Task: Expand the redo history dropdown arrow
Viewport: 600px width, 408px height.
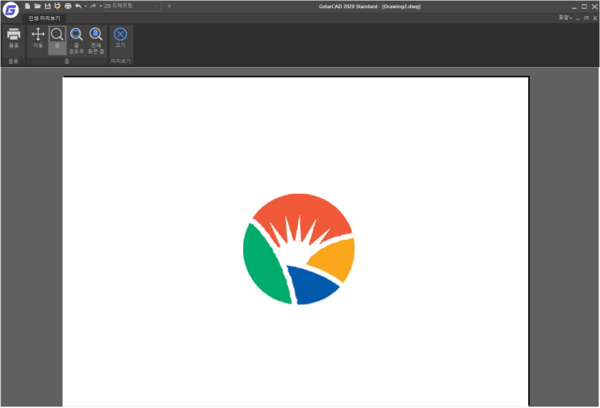Action: point(101,6)
